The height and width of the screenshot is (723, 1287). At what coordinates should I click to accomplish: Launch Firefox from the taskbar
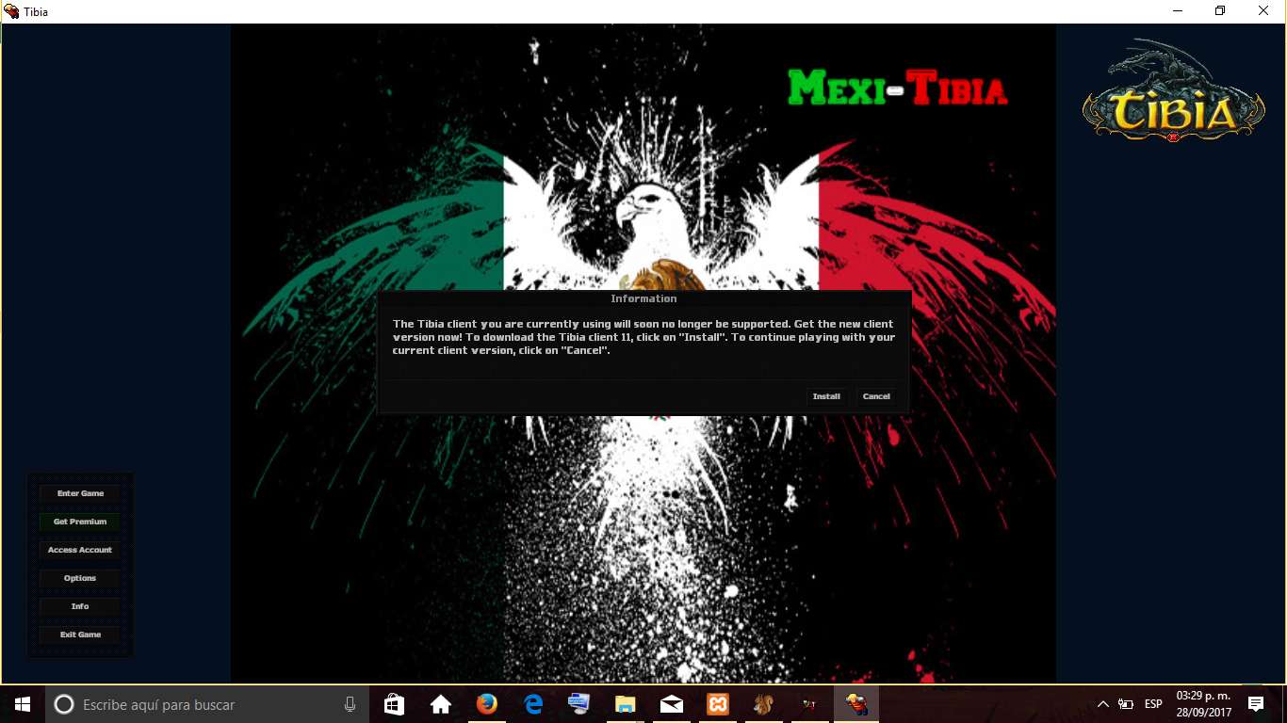pos(486,704)
